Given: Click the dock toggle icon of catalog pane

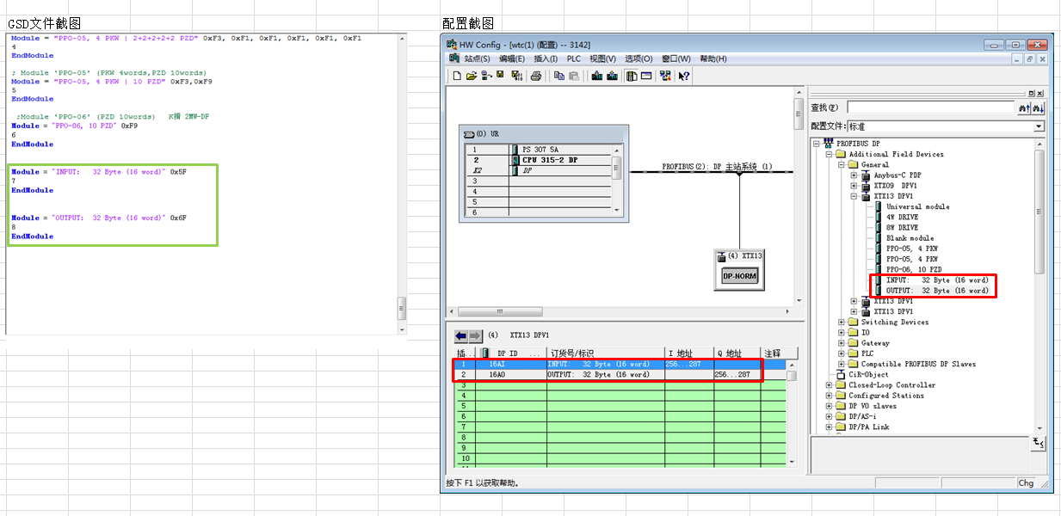Looking at the screenshot, I should [x=1032, y=93].
